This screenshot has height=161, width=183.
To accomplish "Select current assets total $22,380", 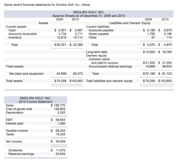I will (x=76, y=45).
